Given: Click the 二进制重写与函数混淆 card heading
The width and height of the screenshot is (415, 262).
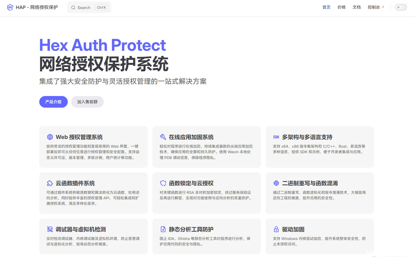Looking at the screenshot, I should tap(310, 183).
